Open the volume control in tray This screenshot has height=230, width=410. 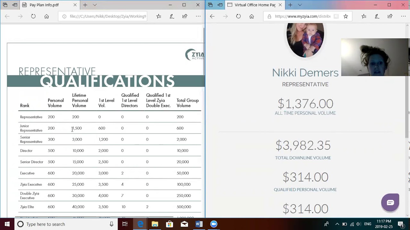coord(358,224)
